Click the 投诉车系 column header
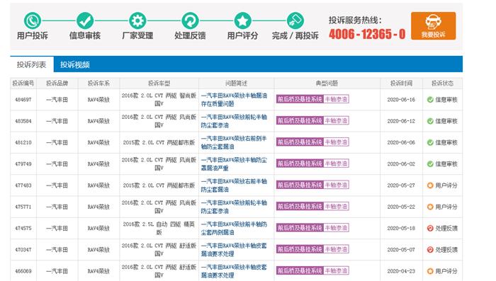 (98, 84)
